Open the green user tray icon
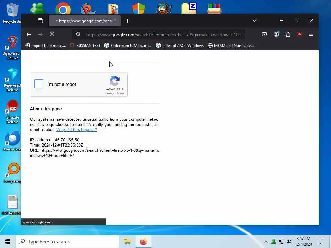 [274, 242]
